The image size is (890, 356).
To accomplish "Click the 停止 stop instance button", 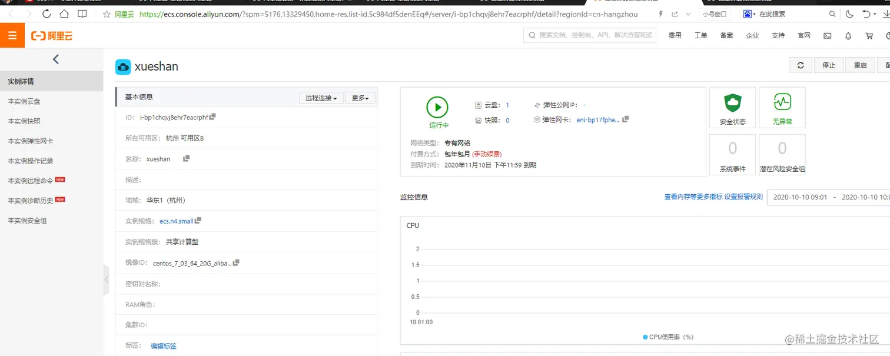I will coord(829,65).
